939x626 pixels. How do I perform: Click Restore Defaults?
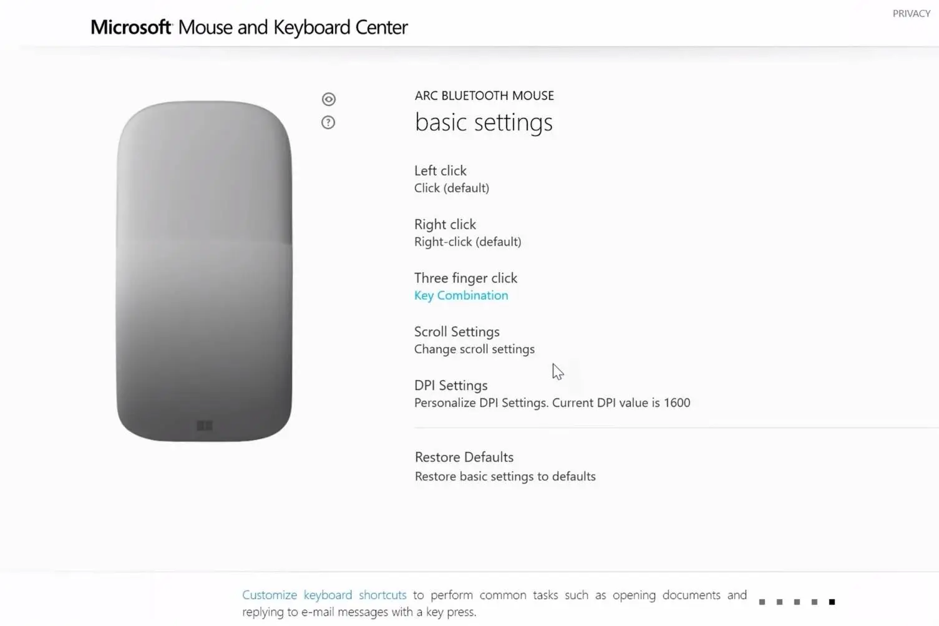click(505, 466)
